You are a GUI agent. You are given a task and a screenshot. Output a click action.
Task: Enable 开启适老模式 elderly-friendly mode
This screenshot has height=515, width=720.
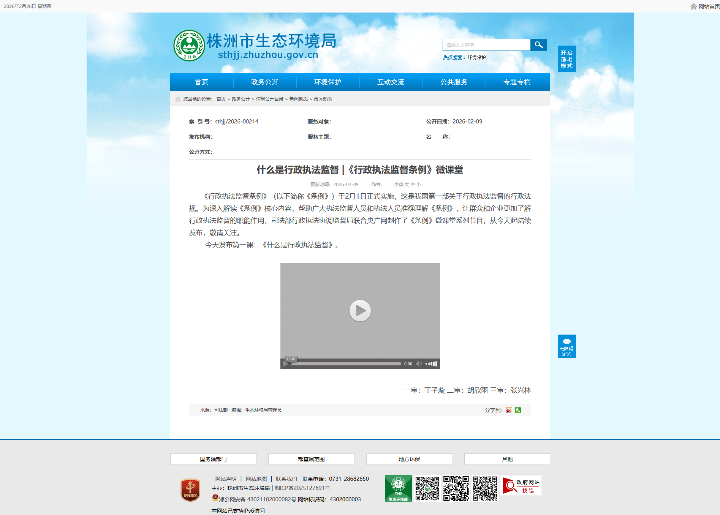(x=567, y=59)
